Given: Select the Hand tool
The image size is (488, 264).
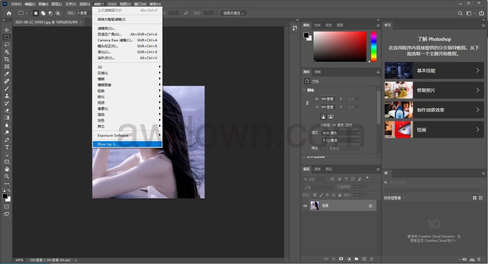Looking at the screenshot, I should click(7, 169).
